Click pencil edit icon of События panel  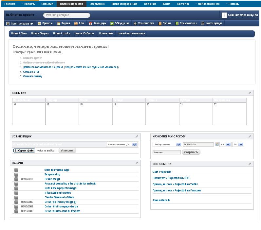(x=250, y=93)
